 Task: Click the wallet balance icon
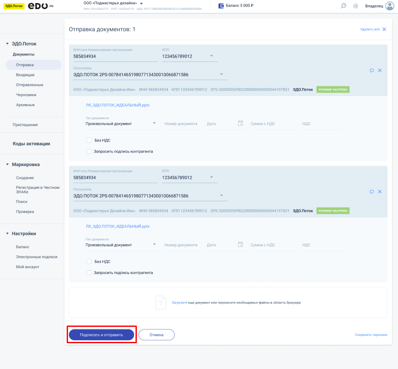[x=221, y=6]
